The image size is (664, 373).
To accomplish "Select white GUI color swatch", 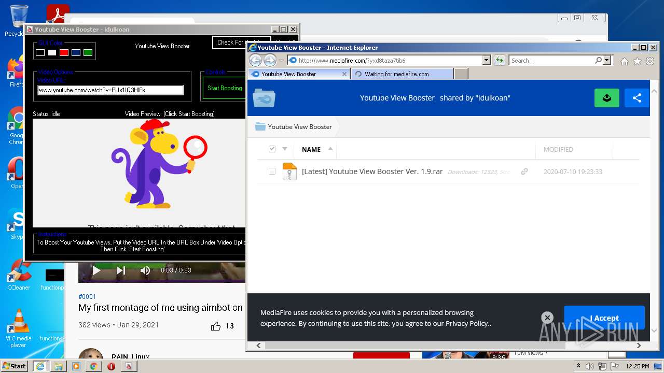I will [52, 52].
